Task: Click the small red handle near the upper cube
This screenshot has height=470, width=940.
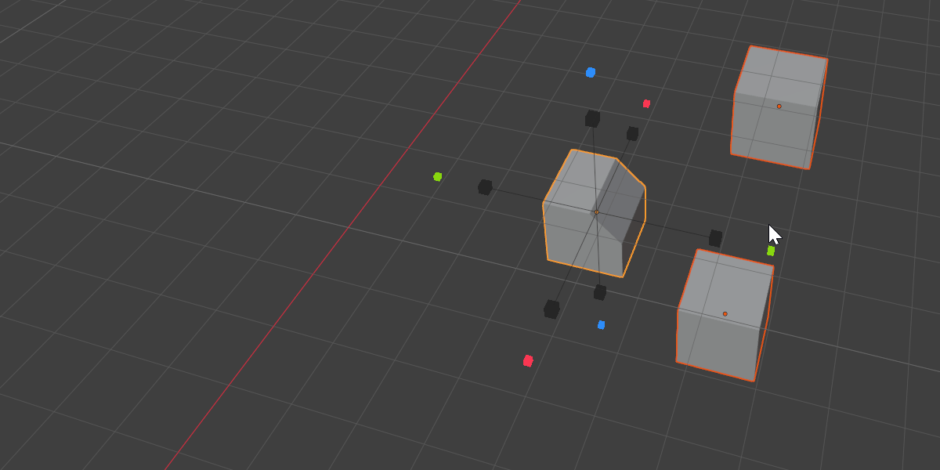Action: pos(646,103)
